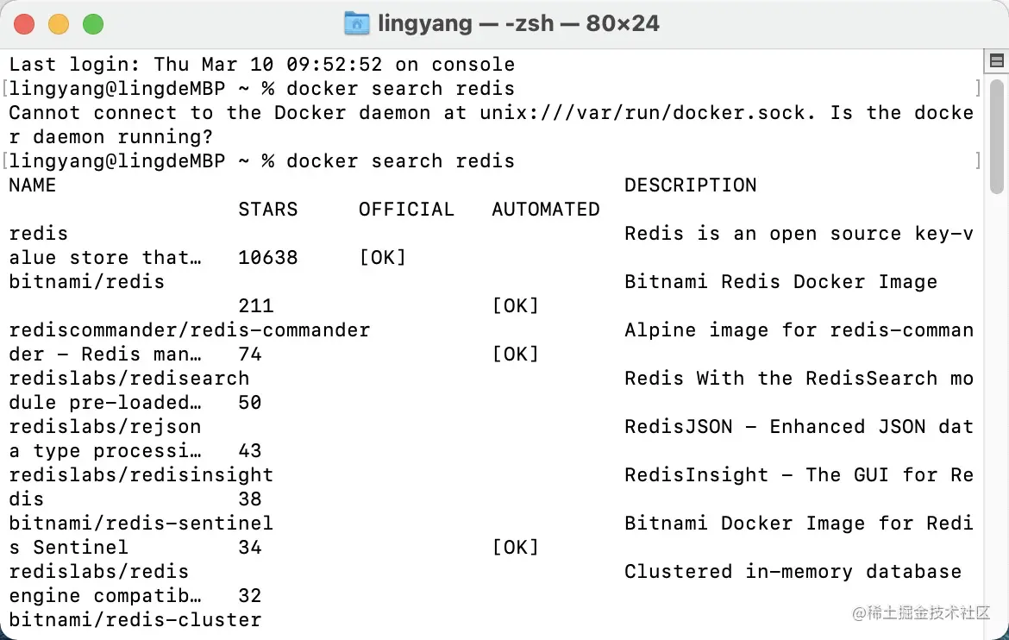The height and width of the screenshot is (640, 1009).
Task: Click the folder proxy icon in title bar
Action: pos(356,23)
